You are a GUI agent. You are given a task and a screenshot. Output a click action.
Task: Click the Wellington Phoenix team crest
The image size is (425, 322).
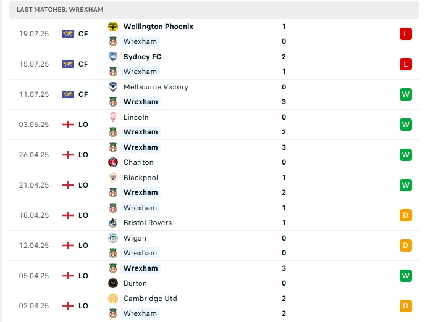tap(113, 27)
